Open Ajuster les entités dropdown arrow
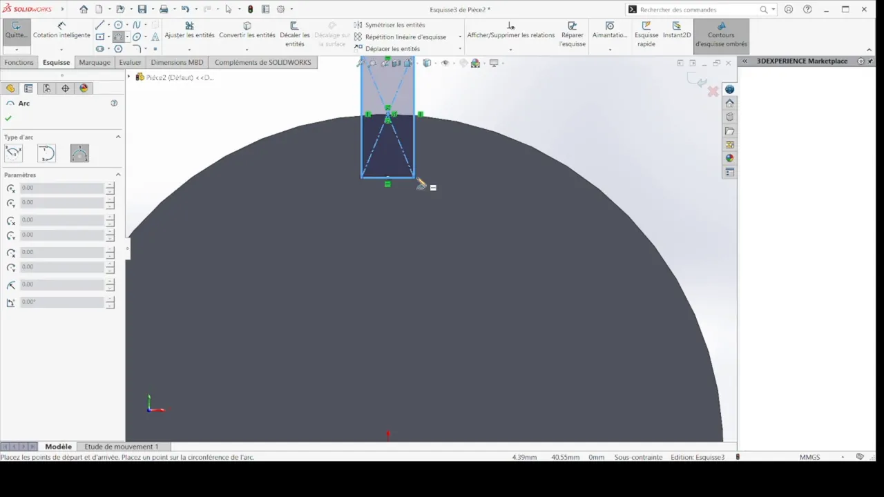884x497 pixels. [x=189, y=50]
